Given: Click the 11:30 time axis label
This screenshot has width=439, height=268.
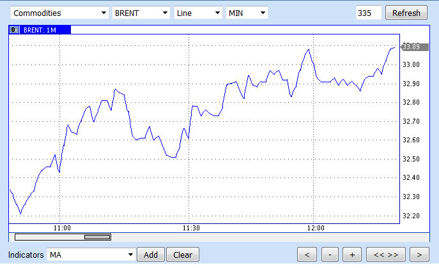Looking at the screenshot, I should [191, 228].
